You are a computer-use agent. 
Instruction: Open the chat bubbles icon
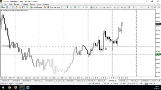point(159,7)
